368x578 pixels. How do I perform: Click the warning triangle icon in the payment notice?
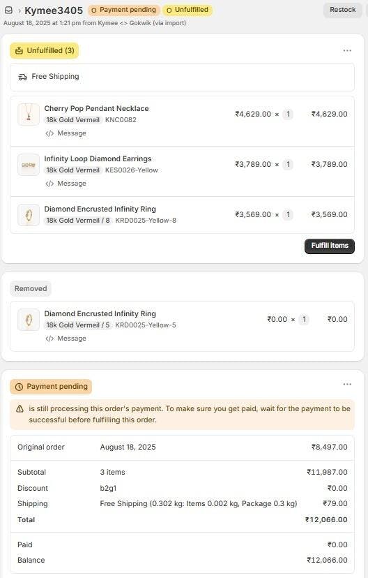pos(20,409)
